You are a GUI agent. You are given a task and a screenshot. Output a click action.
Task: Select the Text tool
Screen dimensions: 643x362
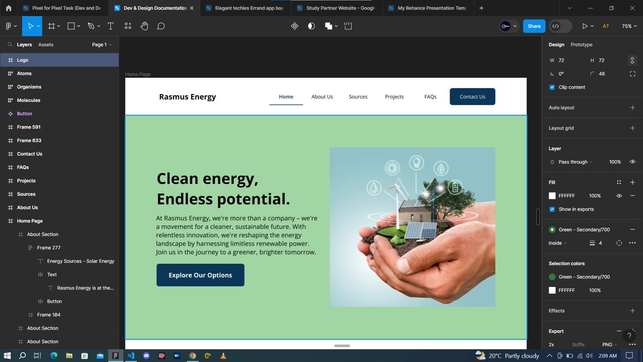point(110,26)
